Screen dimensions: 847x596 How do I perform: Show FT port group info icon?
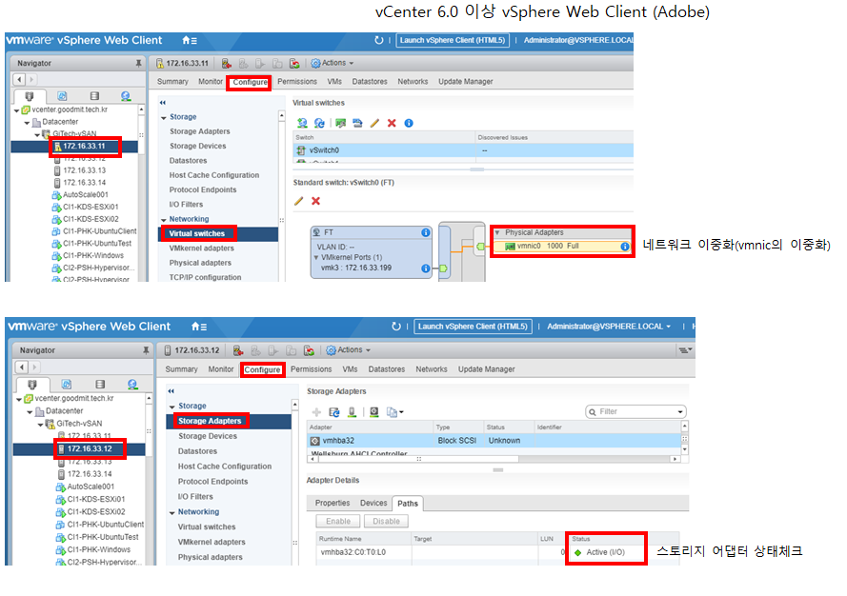tap(426, 232)
